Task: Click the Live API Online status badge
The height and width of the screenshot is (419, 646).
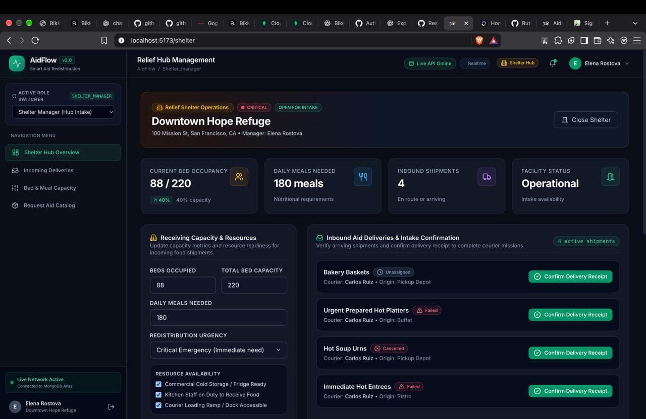Action: (x=430, y=63)
